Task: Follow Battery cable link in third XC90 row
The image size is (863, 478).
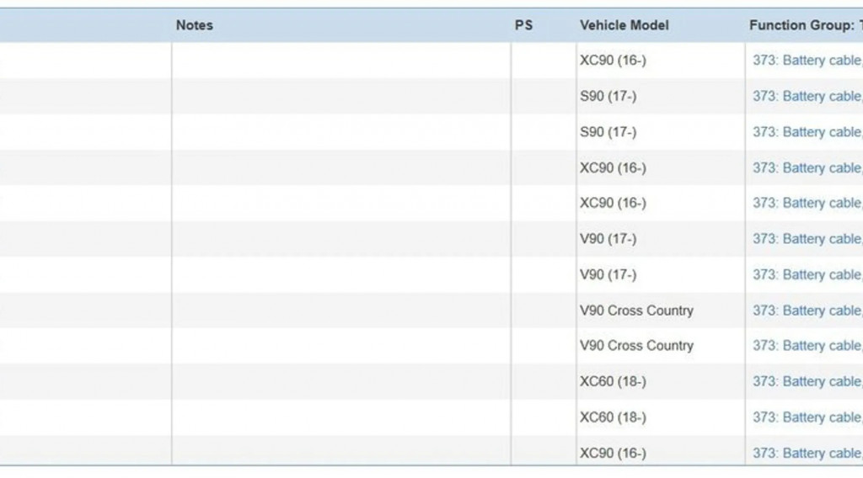Action: click(x=807, y=203)
